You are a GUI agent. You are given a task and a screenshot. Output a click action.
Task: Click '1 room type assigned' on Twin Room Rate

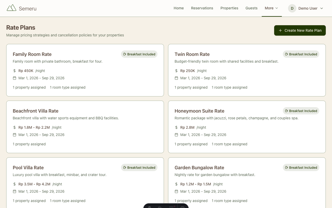(x=230, y=87)
